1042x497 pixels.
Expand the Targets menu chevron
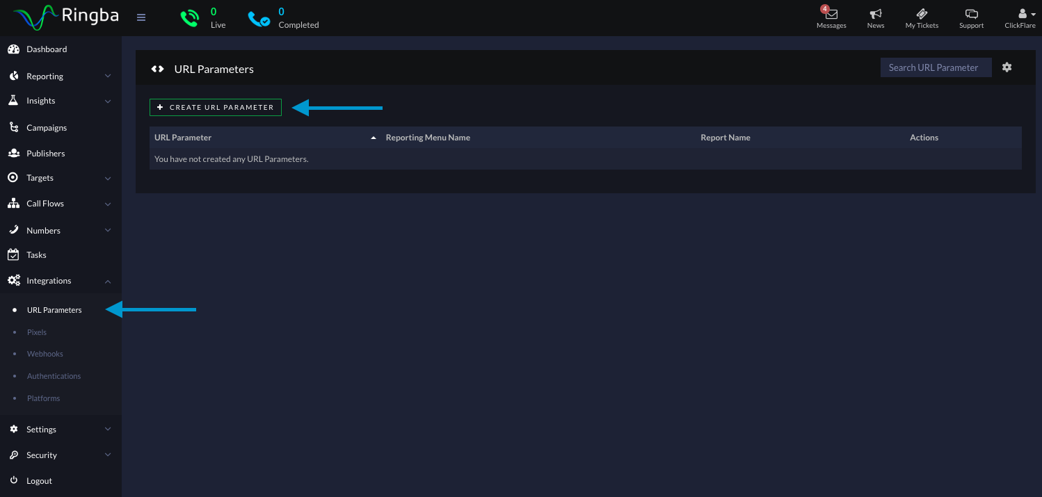108,178
